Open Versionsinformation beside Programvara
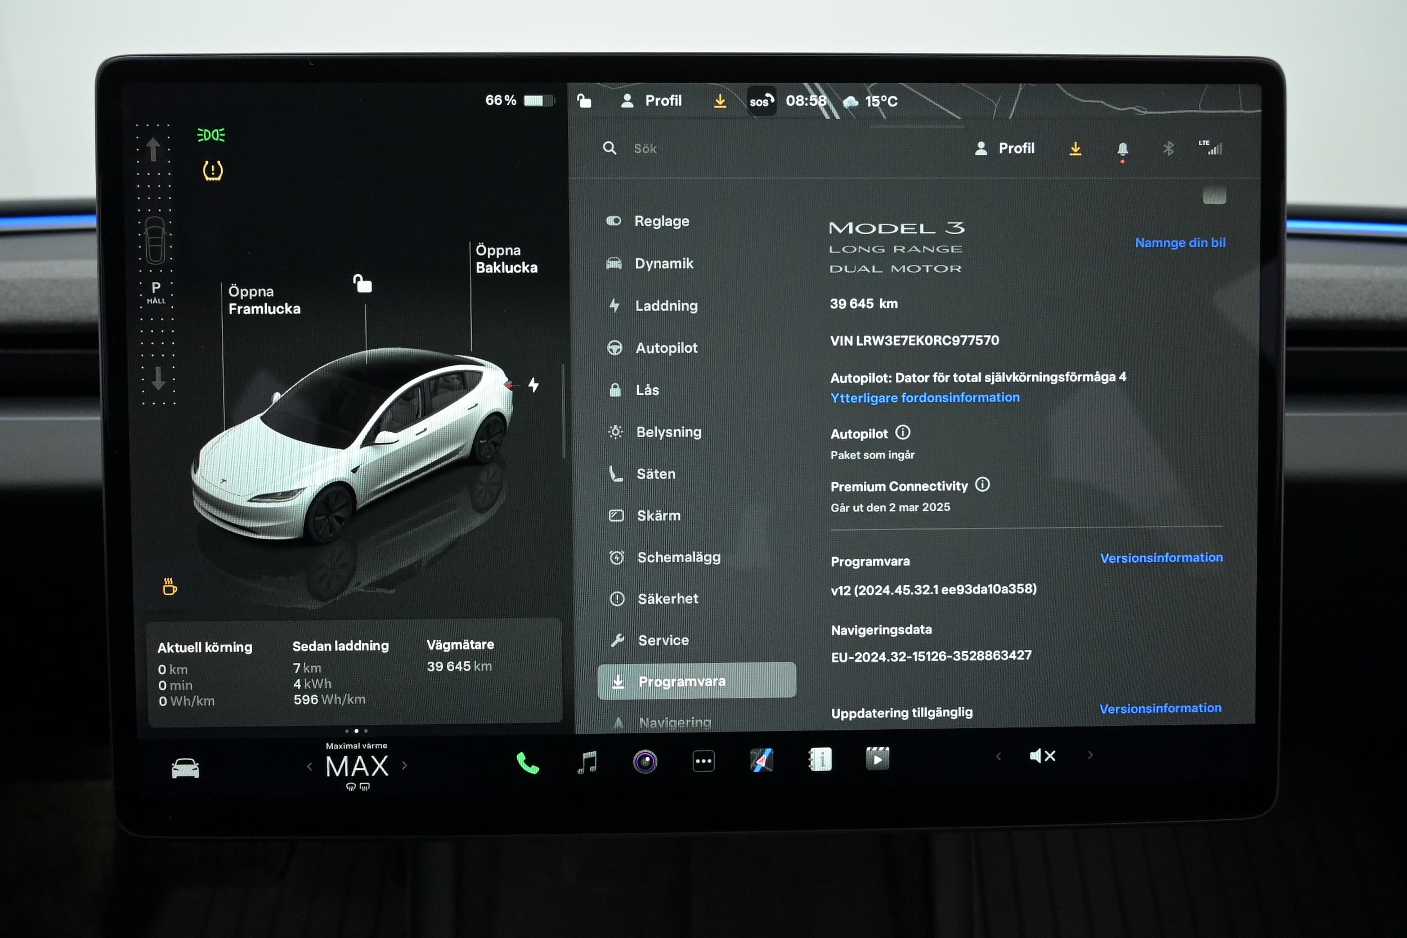This screenshot has height=938, width=1407. point(1161,558)
